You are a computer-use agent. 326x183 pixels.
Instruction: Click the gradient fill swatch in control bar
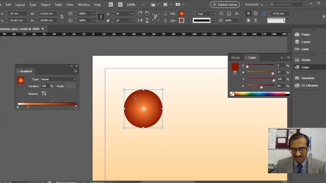pos(181,14)
